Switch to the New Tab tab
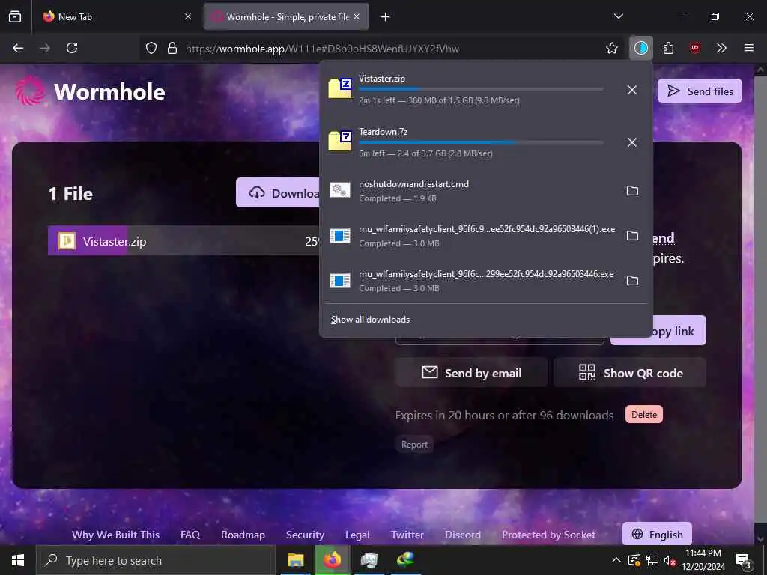 (x=118, y=17)
